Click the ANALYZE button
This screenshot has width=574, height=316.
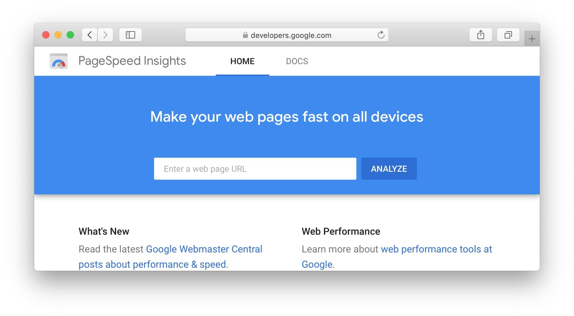point(389,168)
